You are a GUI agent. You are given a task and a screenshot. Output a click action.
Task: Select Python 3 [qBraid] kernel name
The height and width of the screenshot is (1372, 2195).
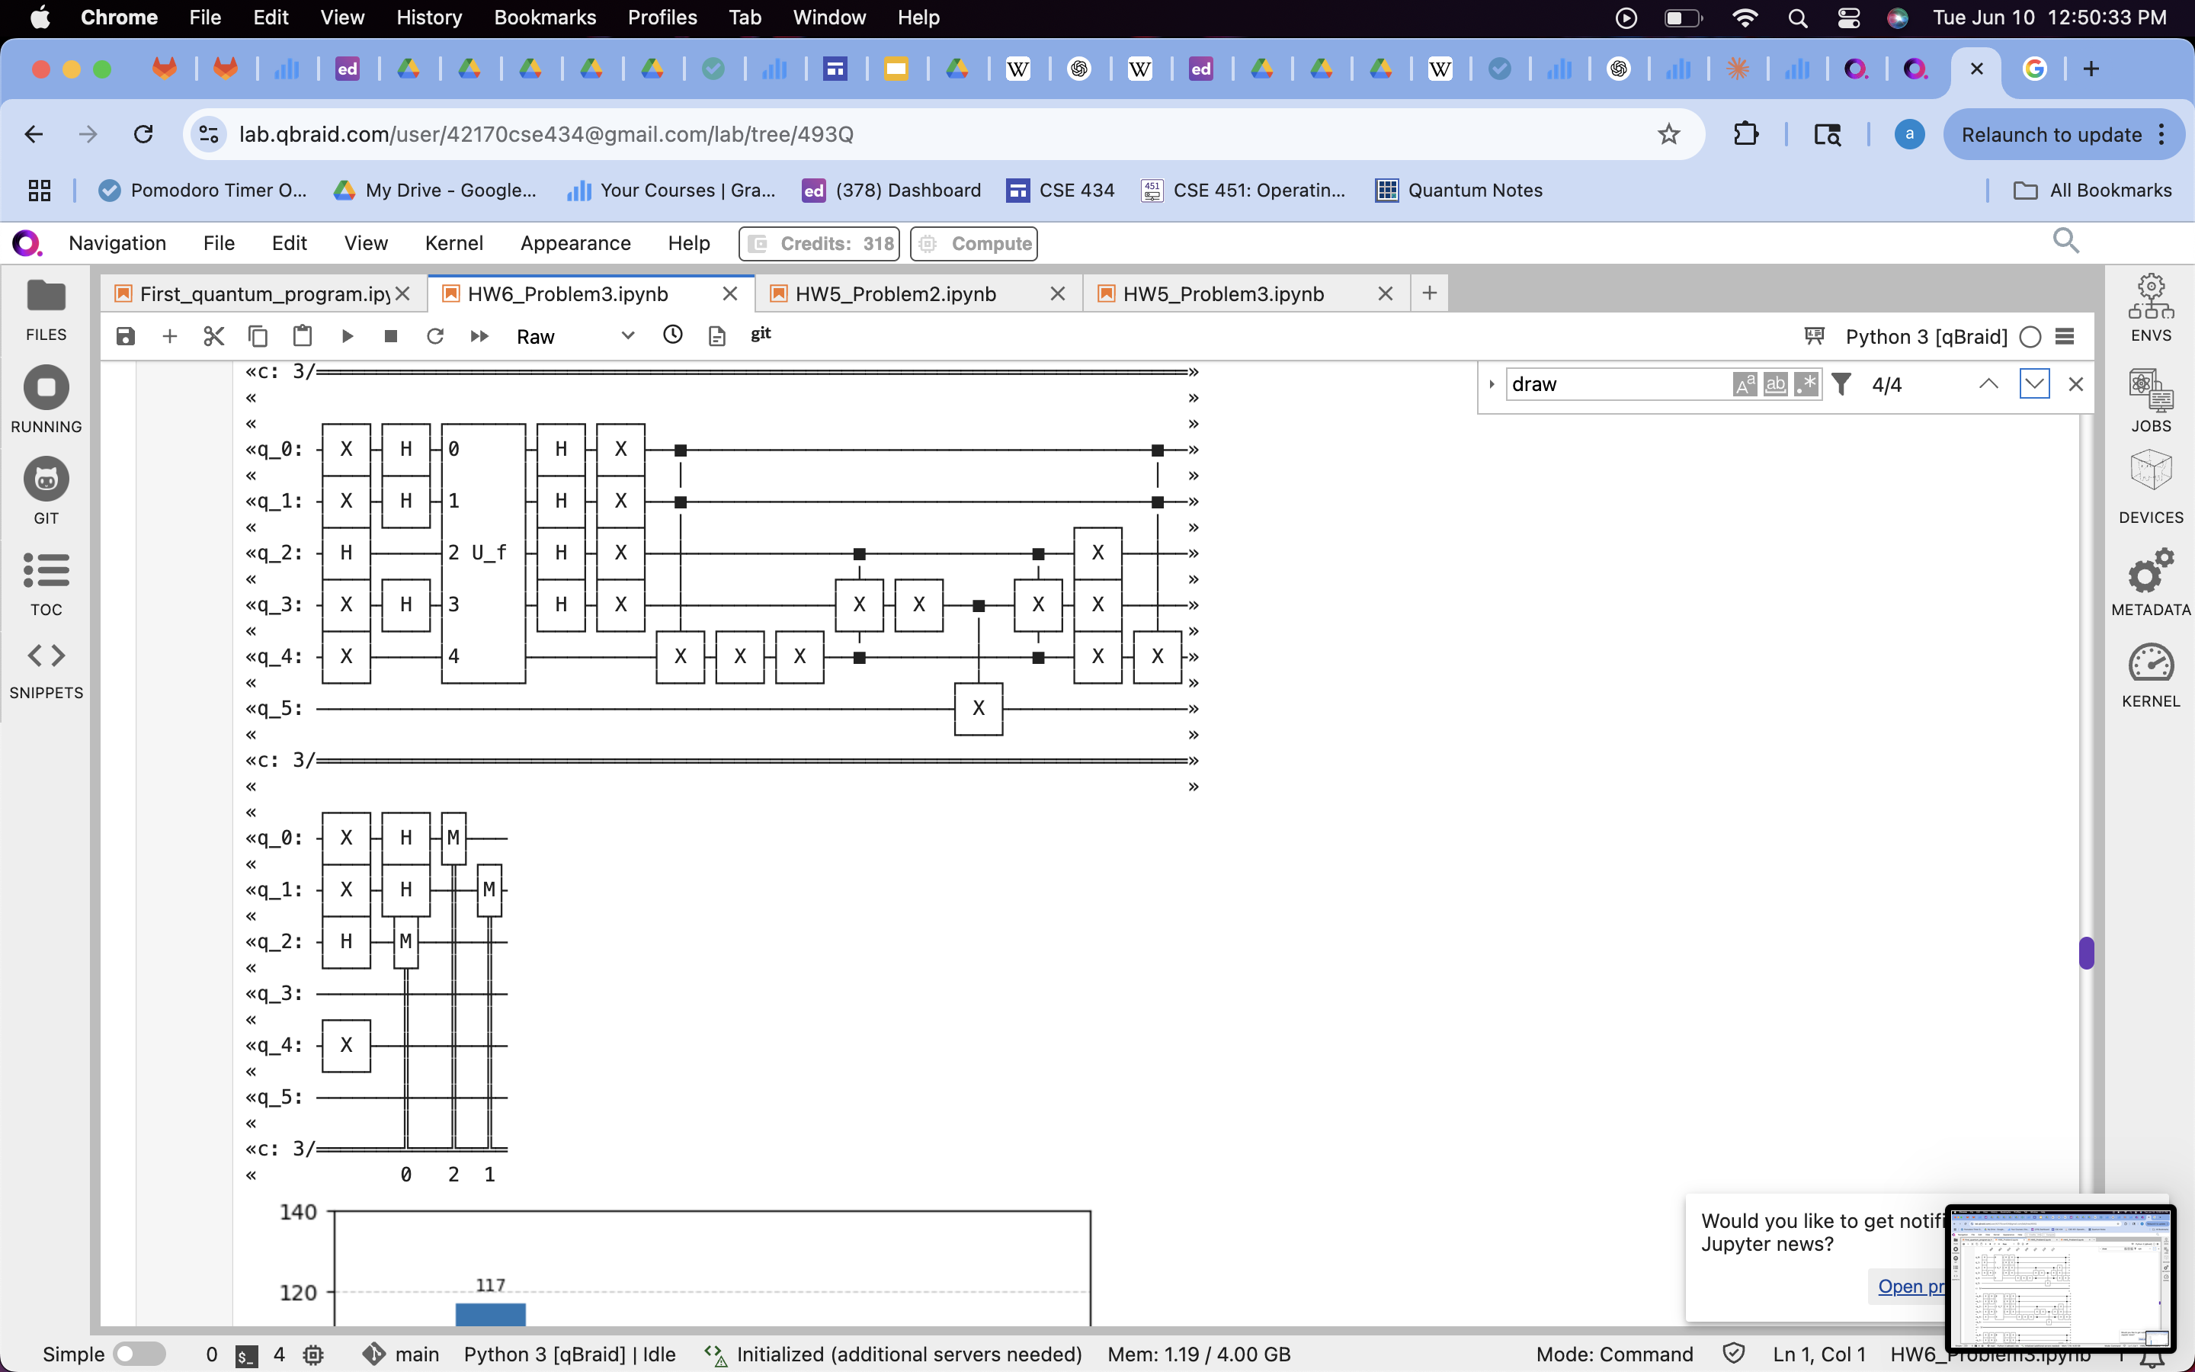[1926, 337]
